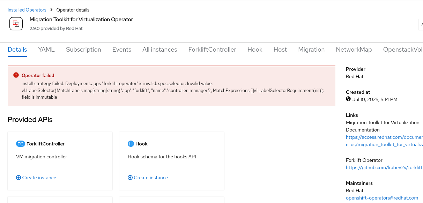Click the Migration Toolkit operator logo icon
Image resolution: width=423 pixels, height=203 pixels.
coord(16,24)
